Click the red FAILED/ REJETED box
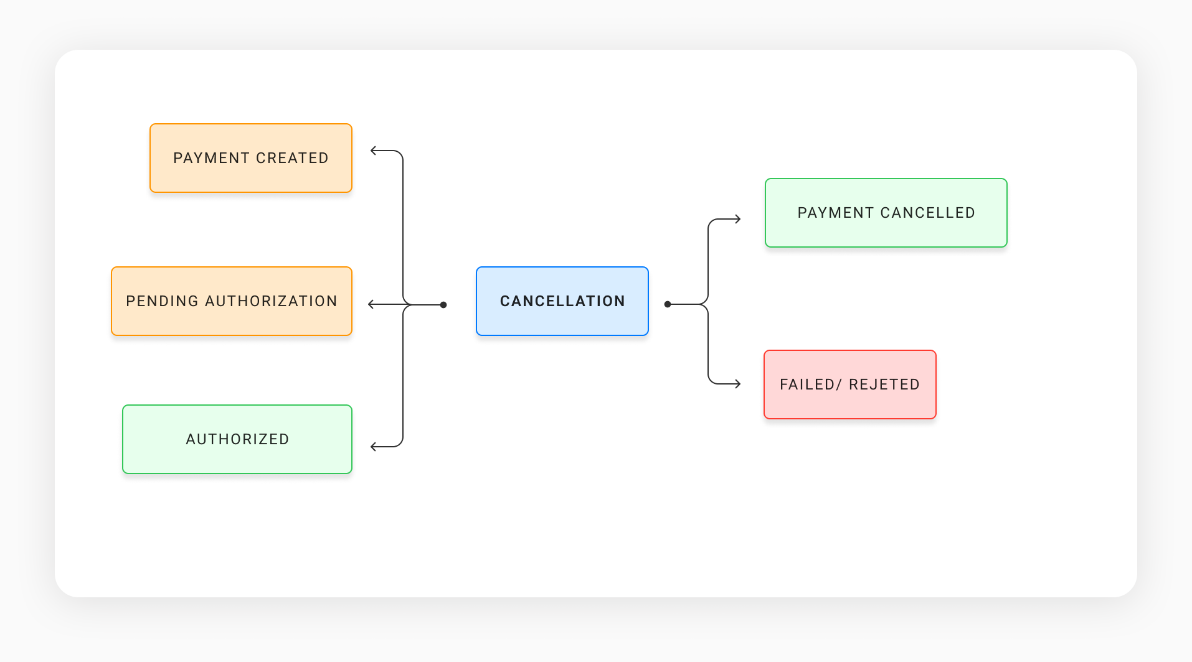This screenshot has height=662, width=1192. (x=849, y=385)
